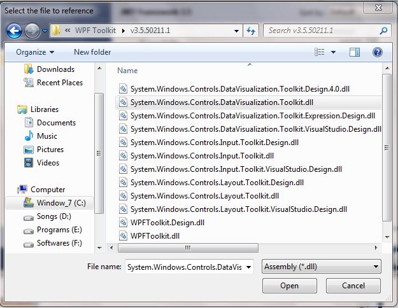
Task: Select Songs (D:) drive
Action: tap(47, 216)
